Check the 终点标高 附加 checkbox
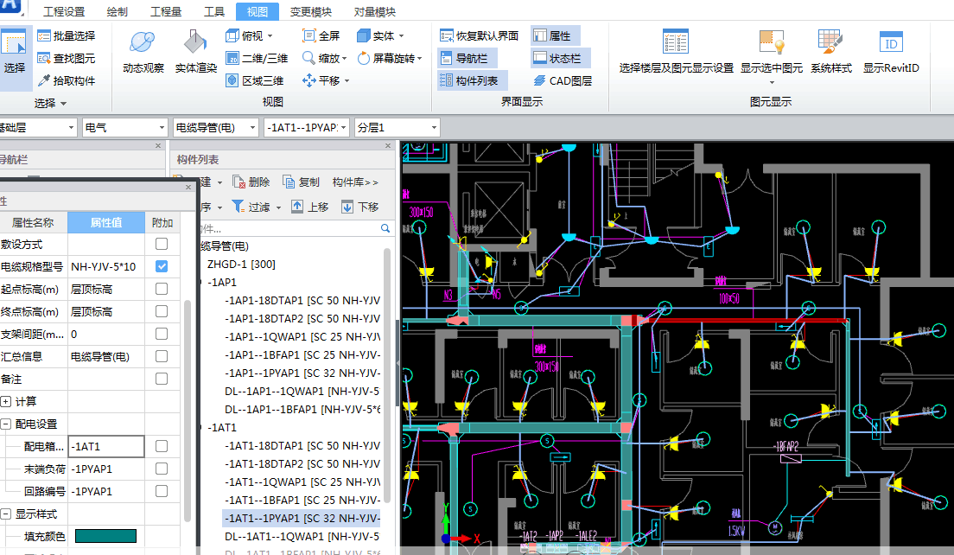 point(162,311)
